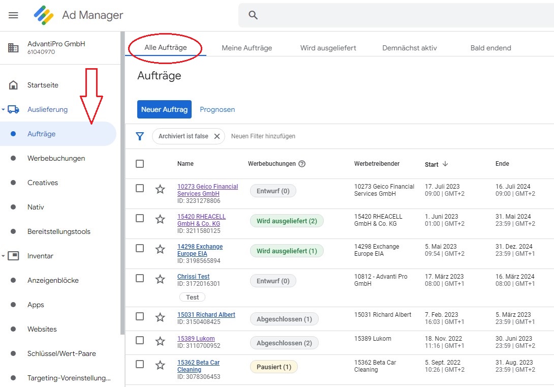Open the Bald endend tab

click(491, 48)
